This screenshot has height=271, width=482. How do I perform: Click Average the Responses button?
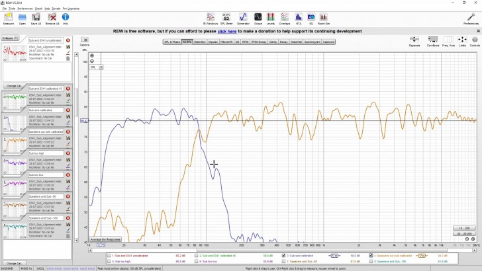click(x=105, y=239)
